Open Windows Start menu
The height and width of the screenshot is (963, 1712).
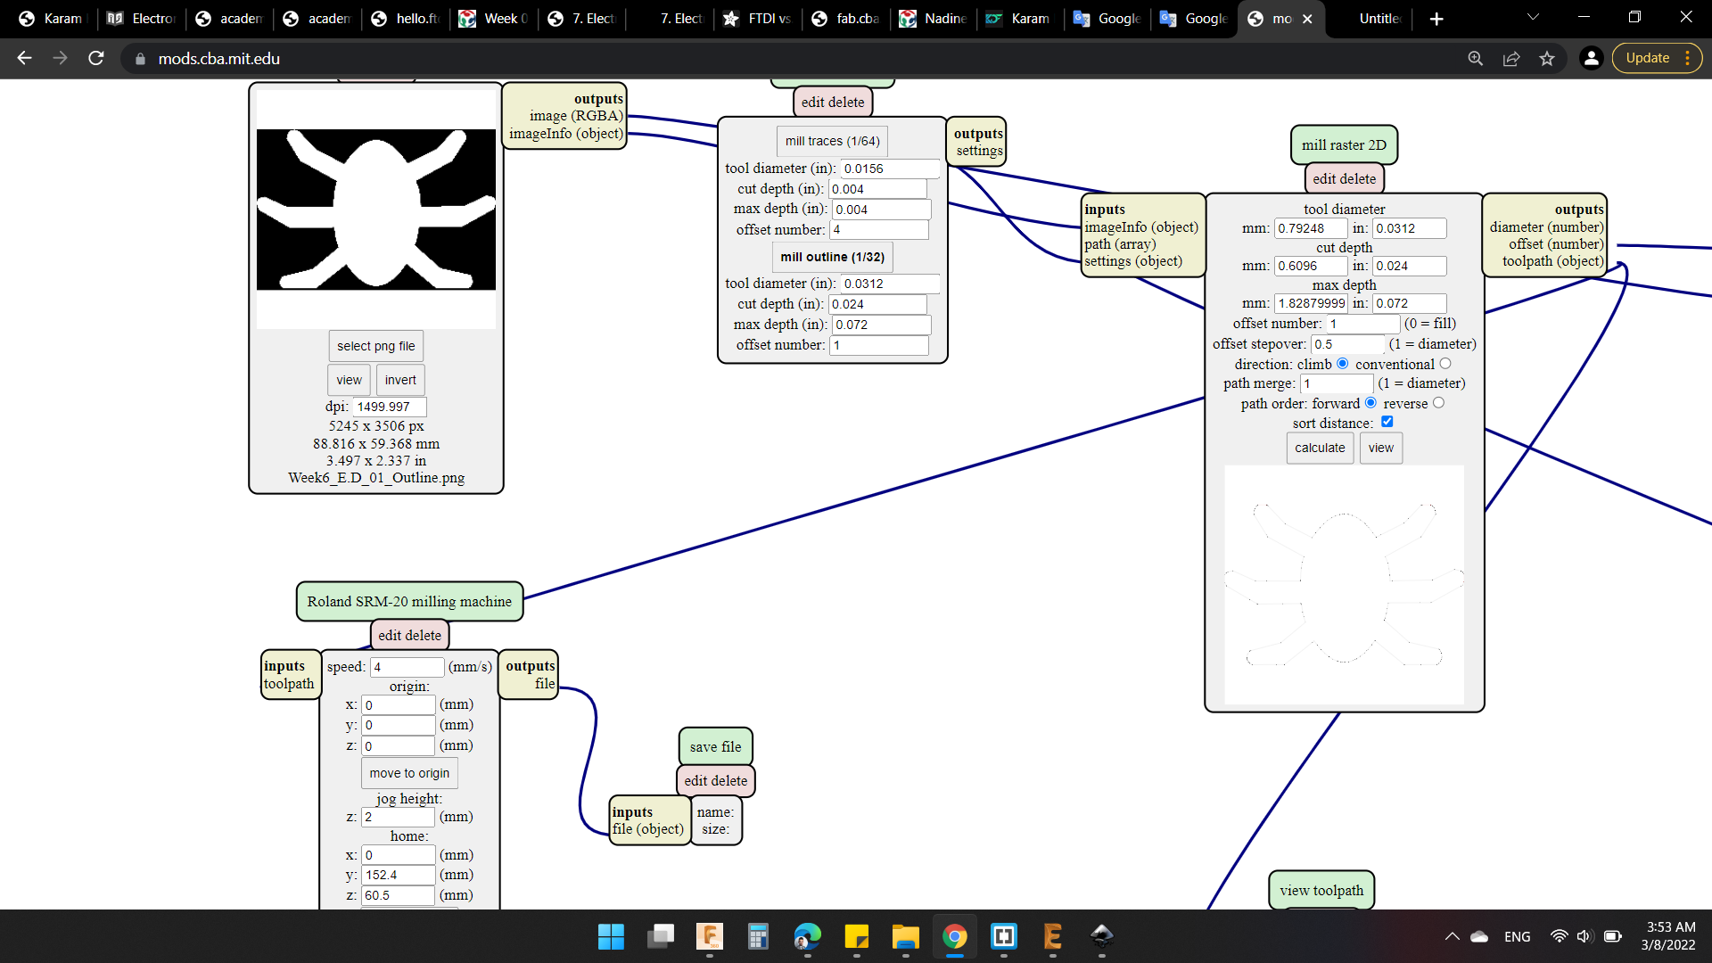[611, 936]
